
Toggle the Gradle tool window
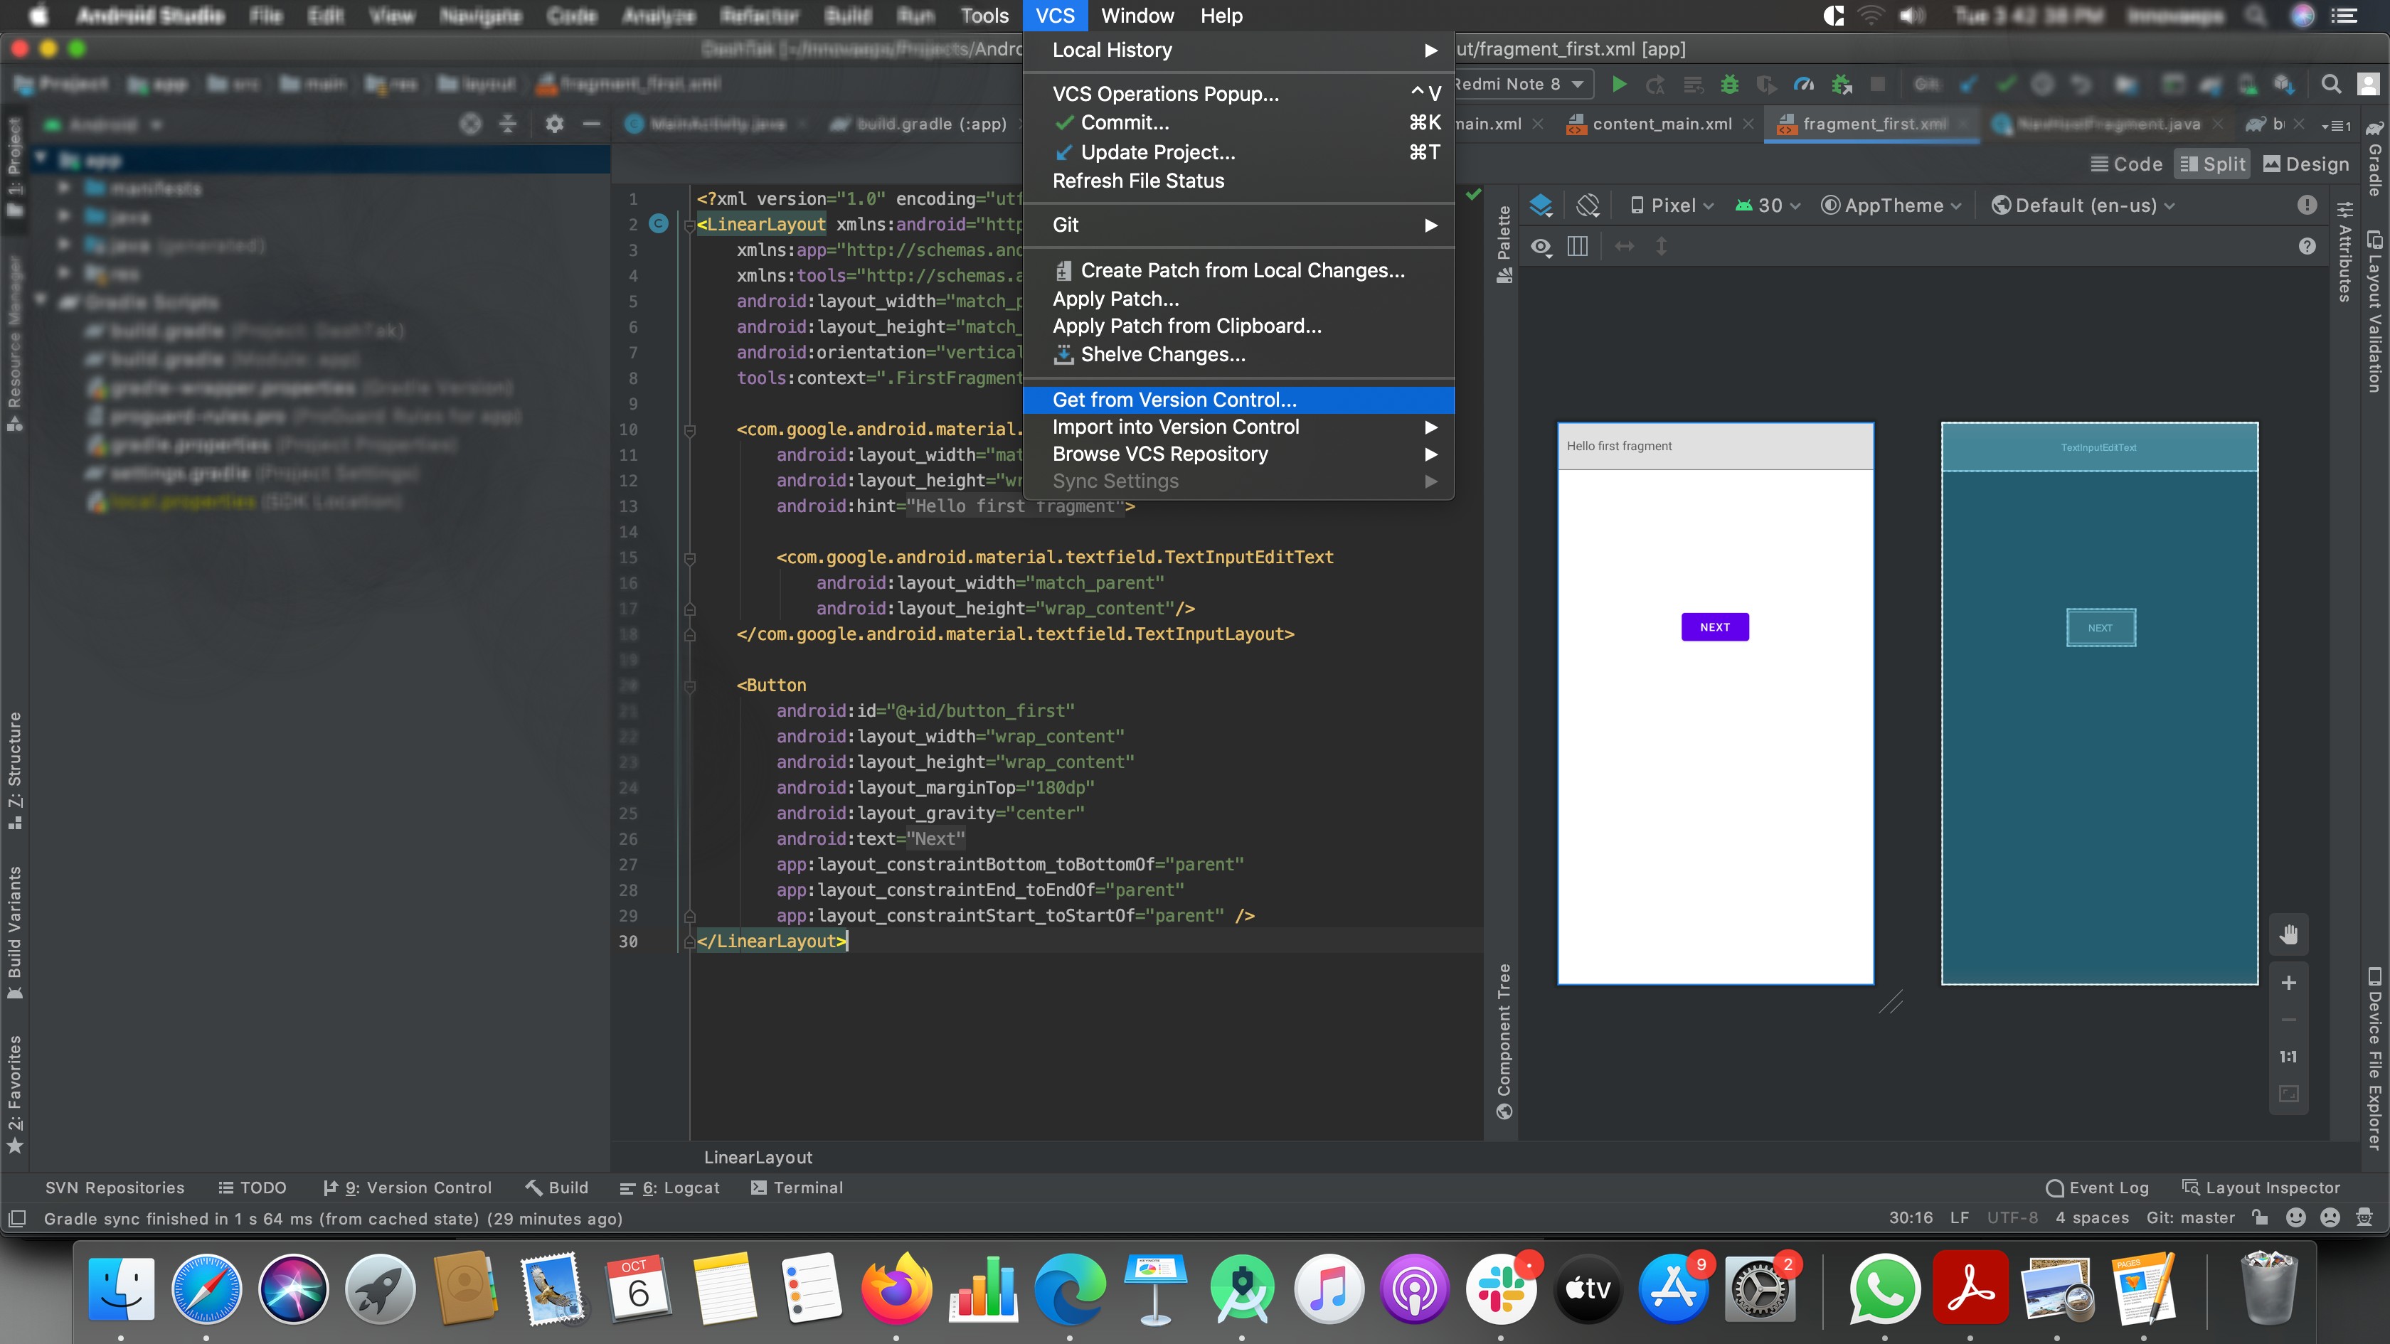(2376, 158)
